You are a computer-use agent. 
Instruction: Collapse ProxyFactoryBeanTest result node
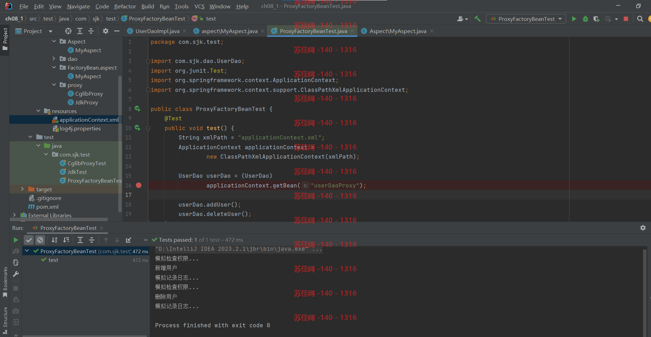(27, 251)
